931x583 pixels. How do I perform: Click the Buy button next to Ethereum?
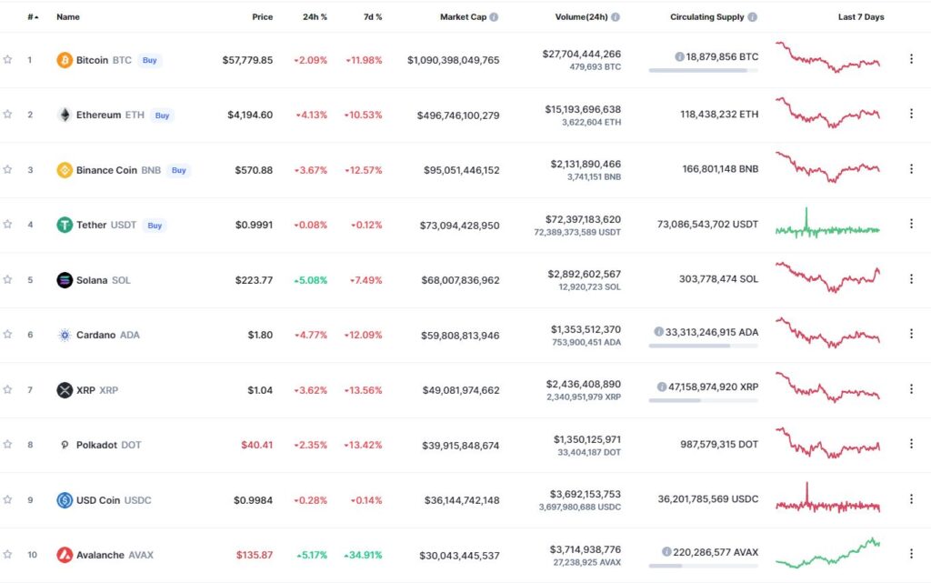162,116
